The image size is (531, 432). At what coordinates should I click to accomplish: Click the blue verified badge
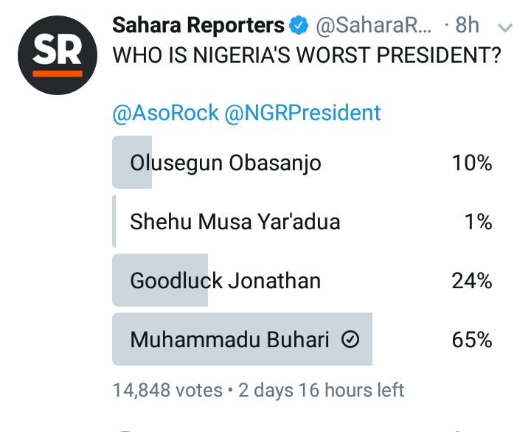point(299,26)
